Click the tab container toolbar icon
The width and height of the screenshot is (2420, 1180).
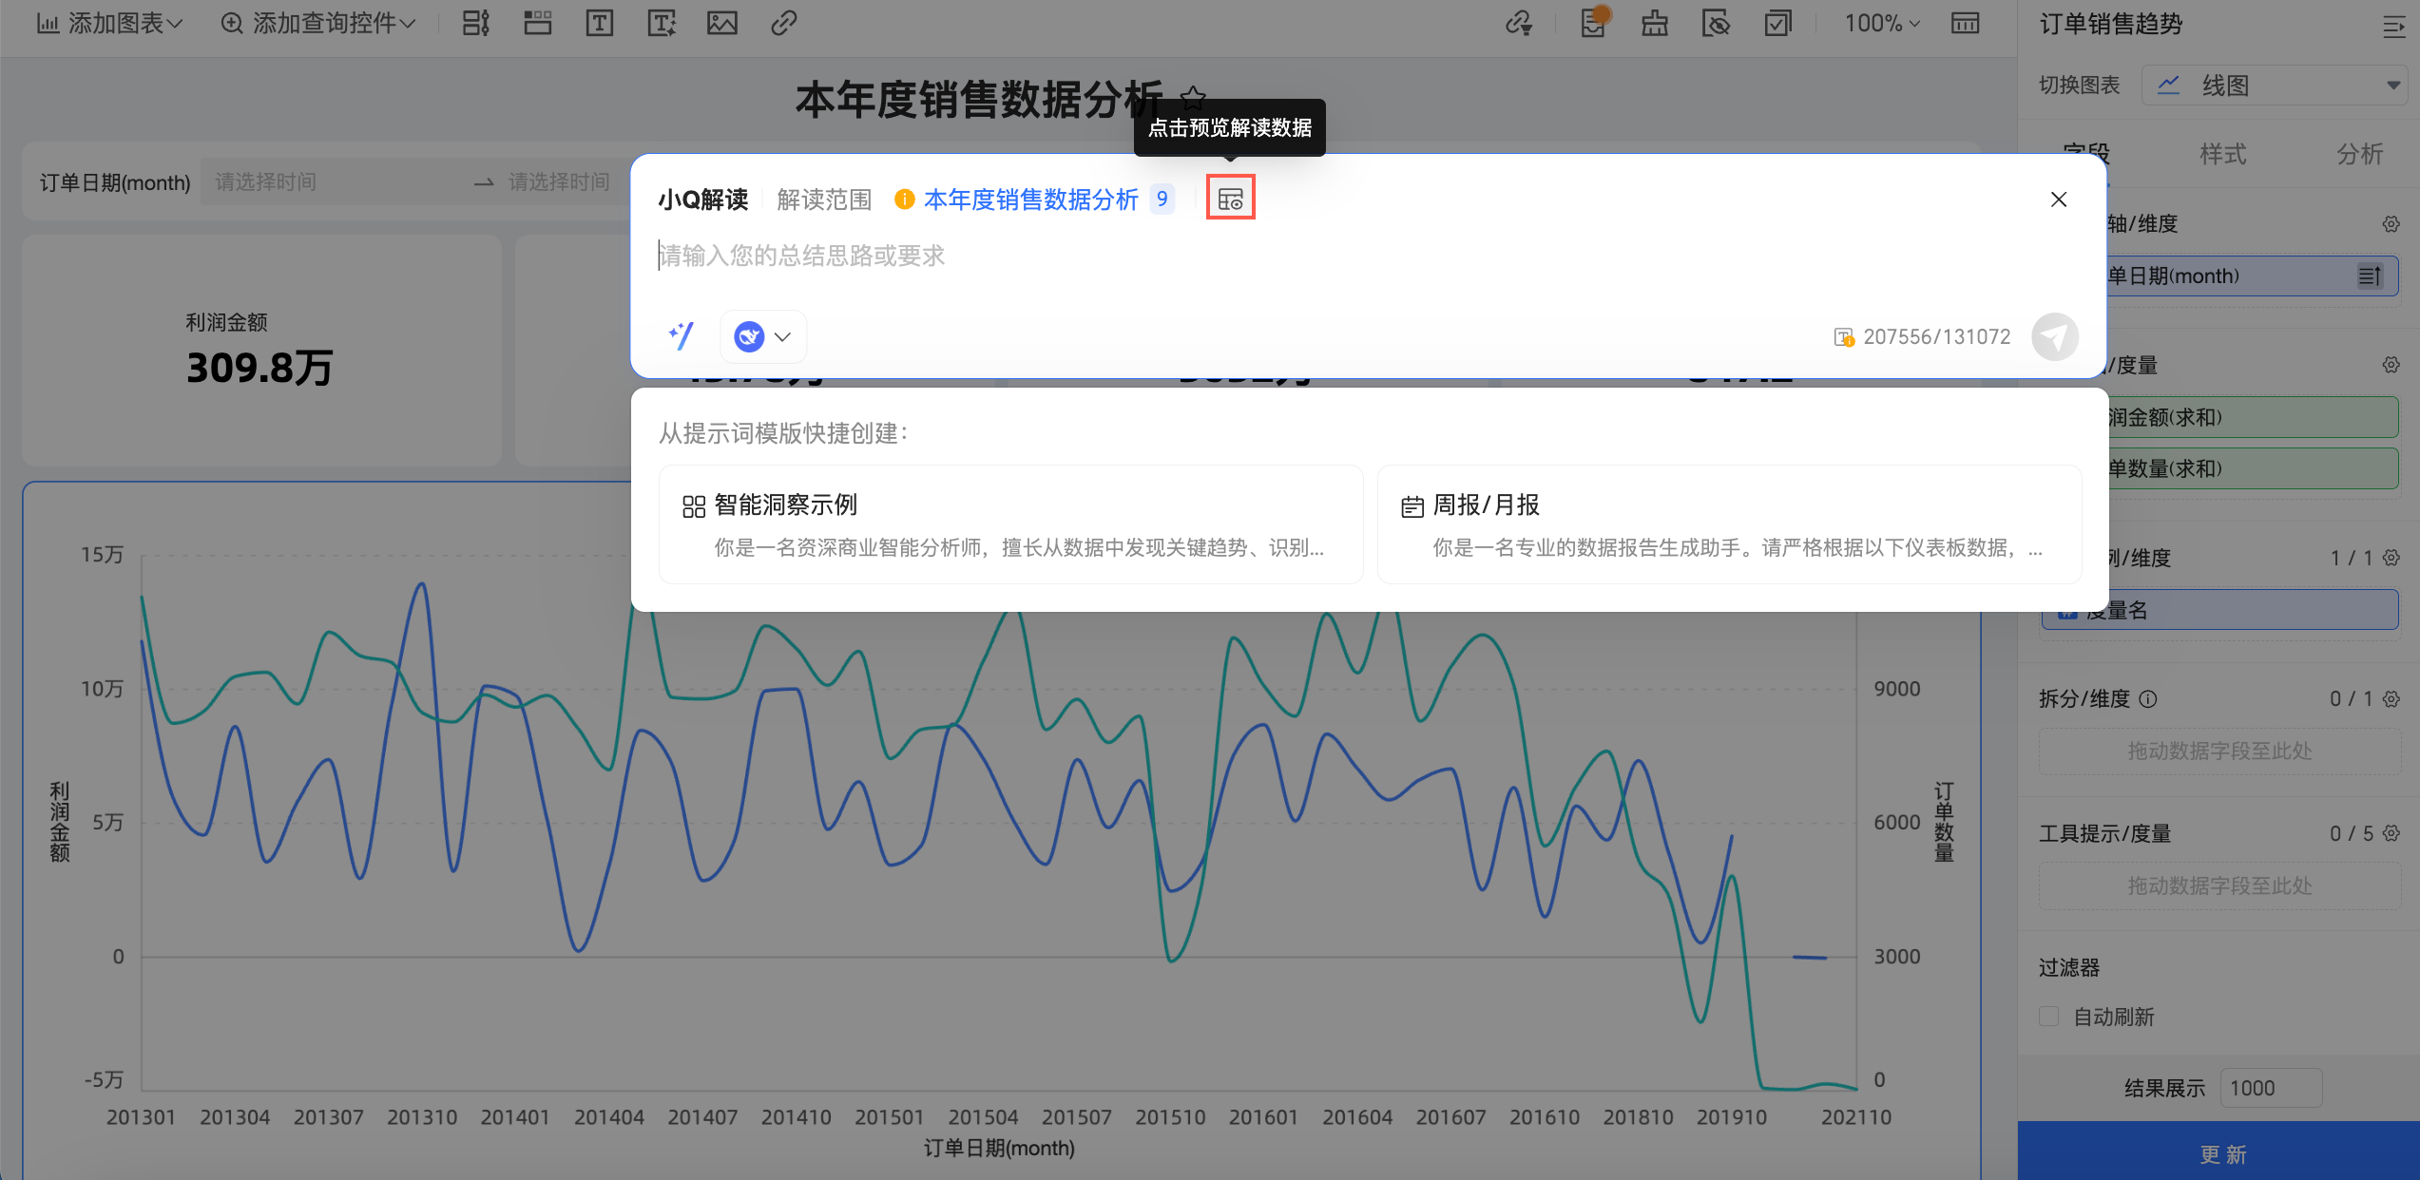tap(538, 23)
